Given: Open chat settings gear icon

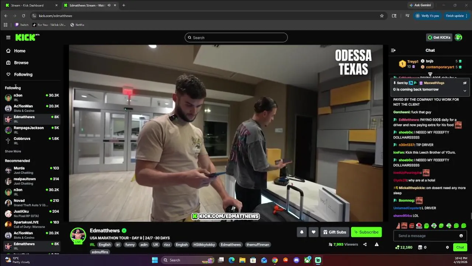Looking at the screenshot, I should point(447,248).
